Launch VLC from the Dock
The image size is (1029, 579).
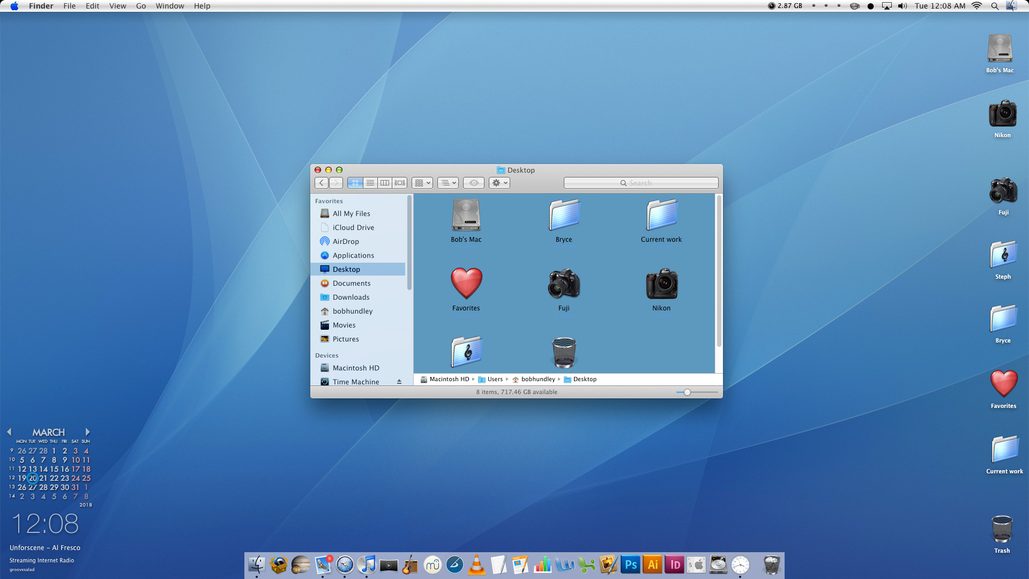click(476, 565)
